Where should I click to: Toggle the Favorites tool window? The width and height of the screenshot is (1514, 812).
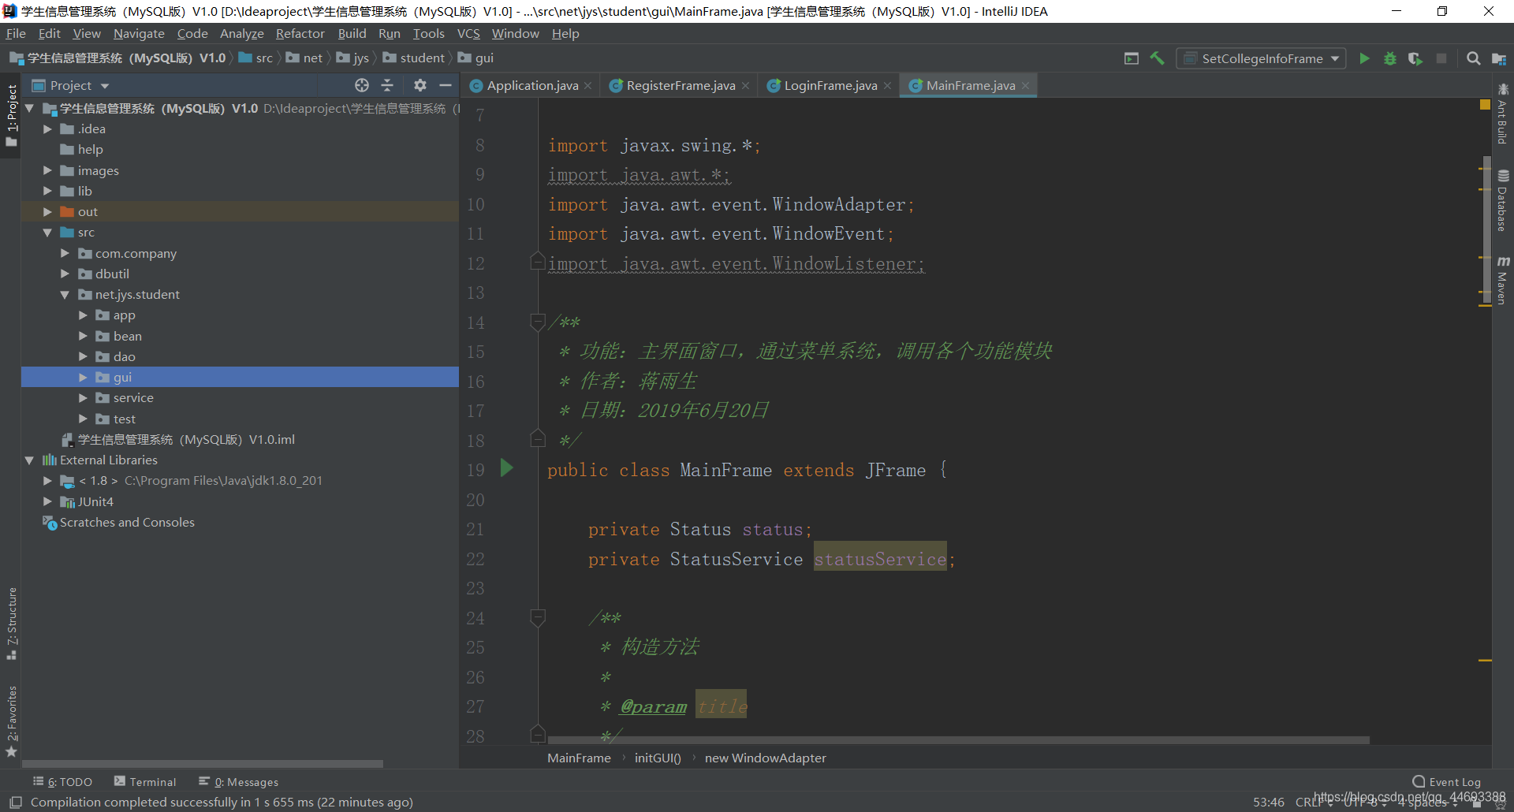[x=11, y=721]
